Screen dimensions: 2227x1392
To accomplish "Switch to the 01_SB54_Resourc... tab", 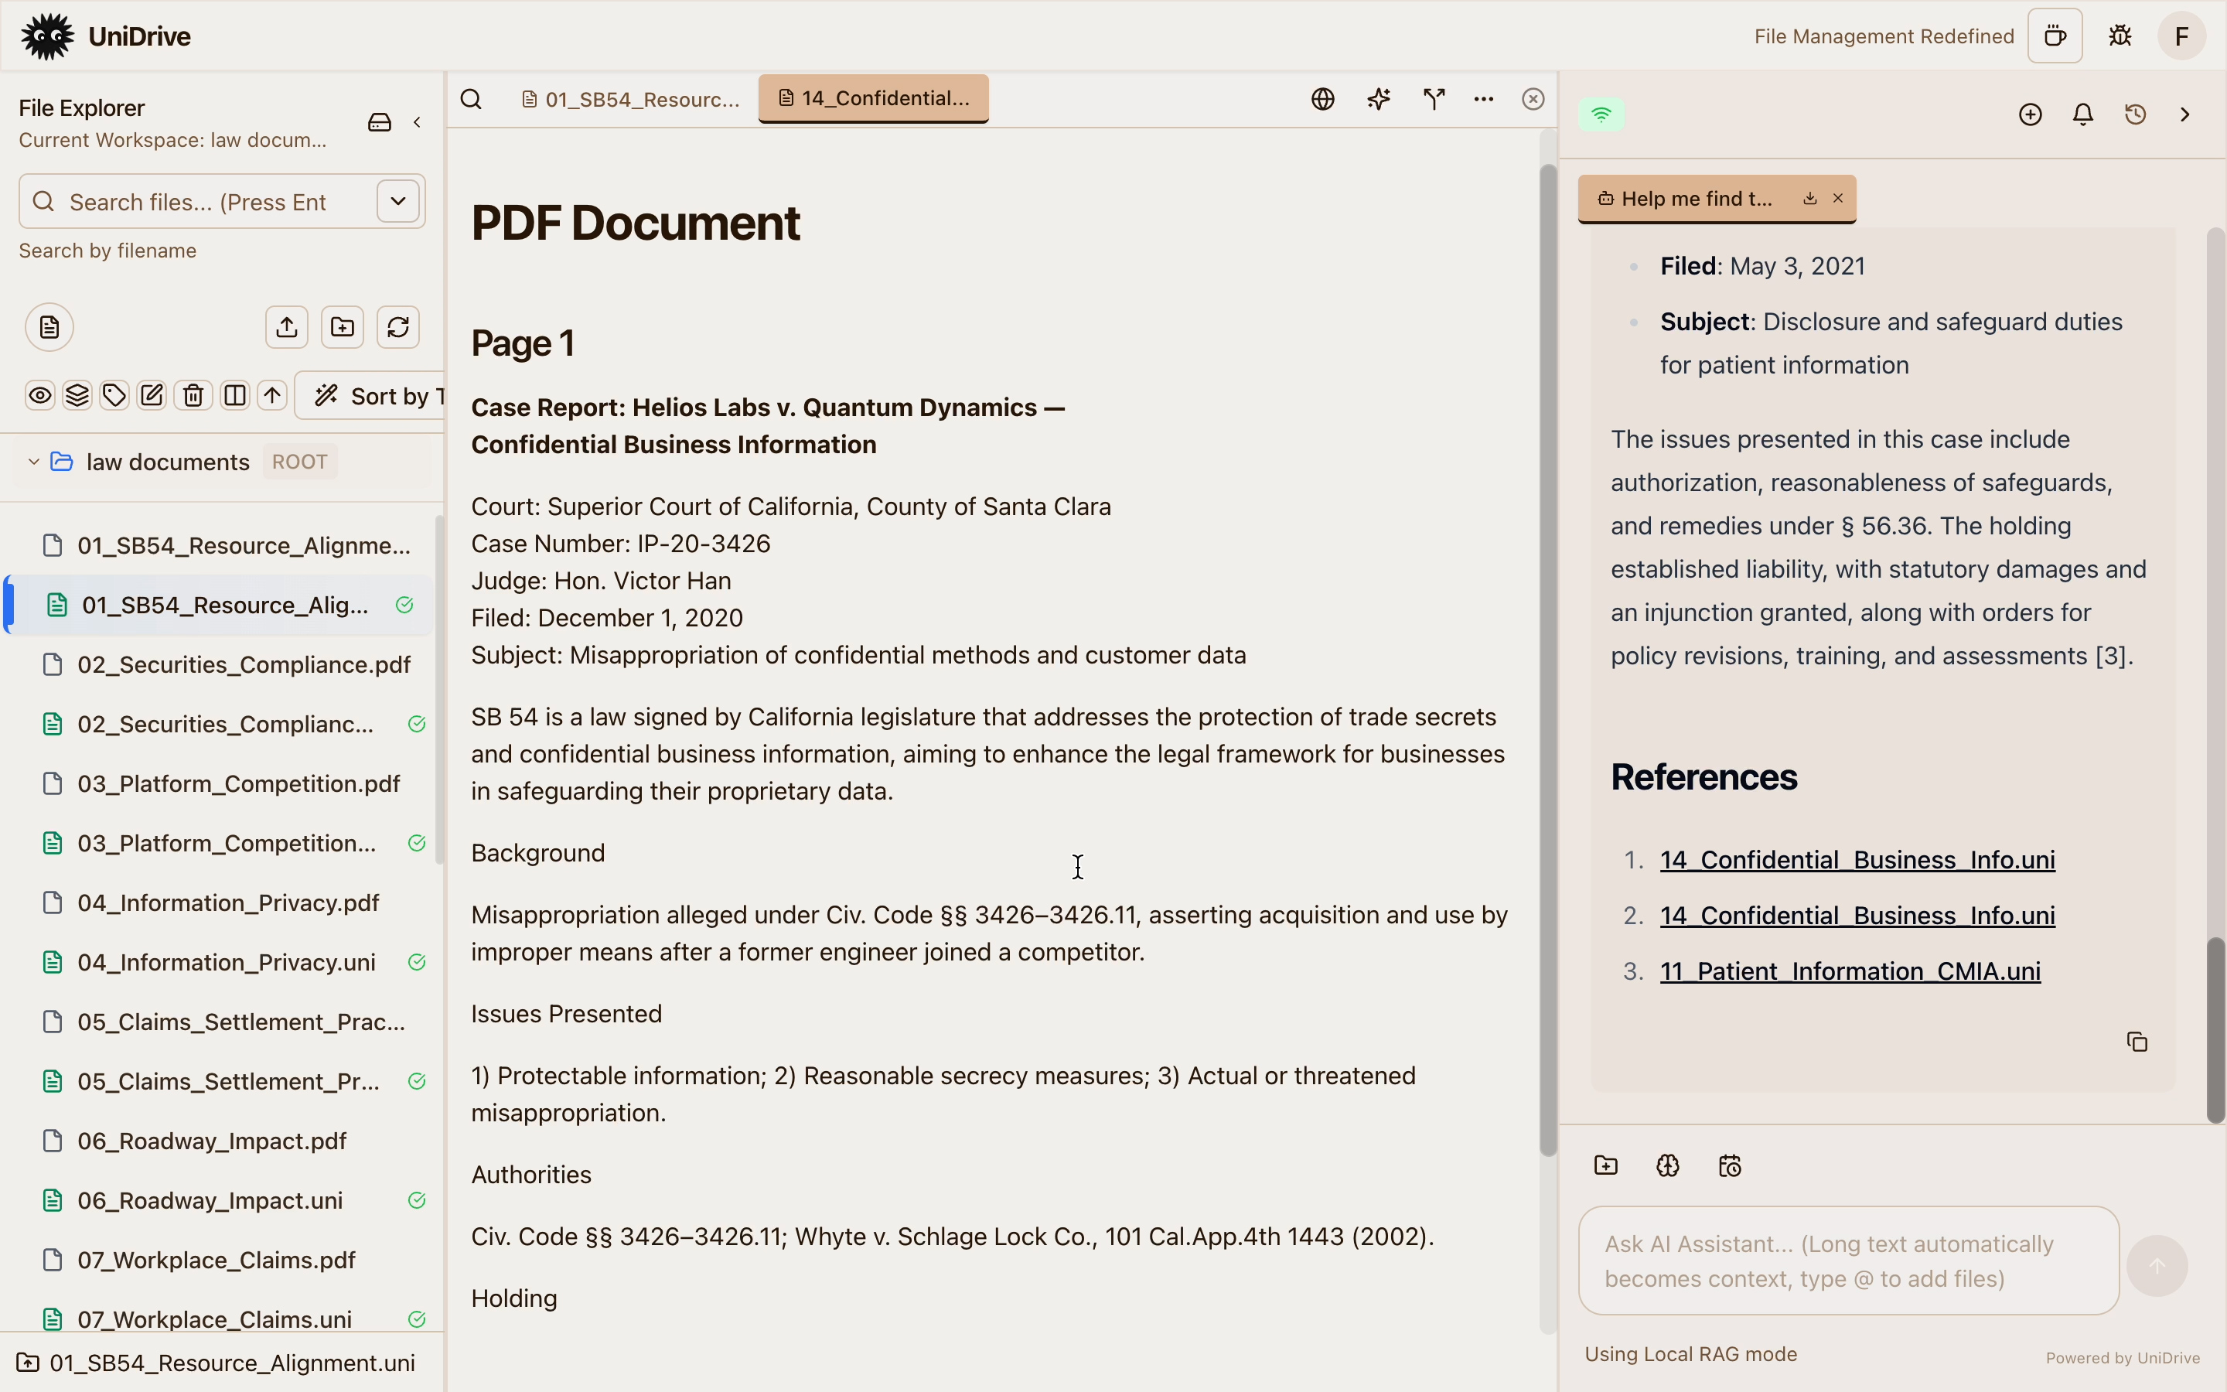I will (631, 98).
